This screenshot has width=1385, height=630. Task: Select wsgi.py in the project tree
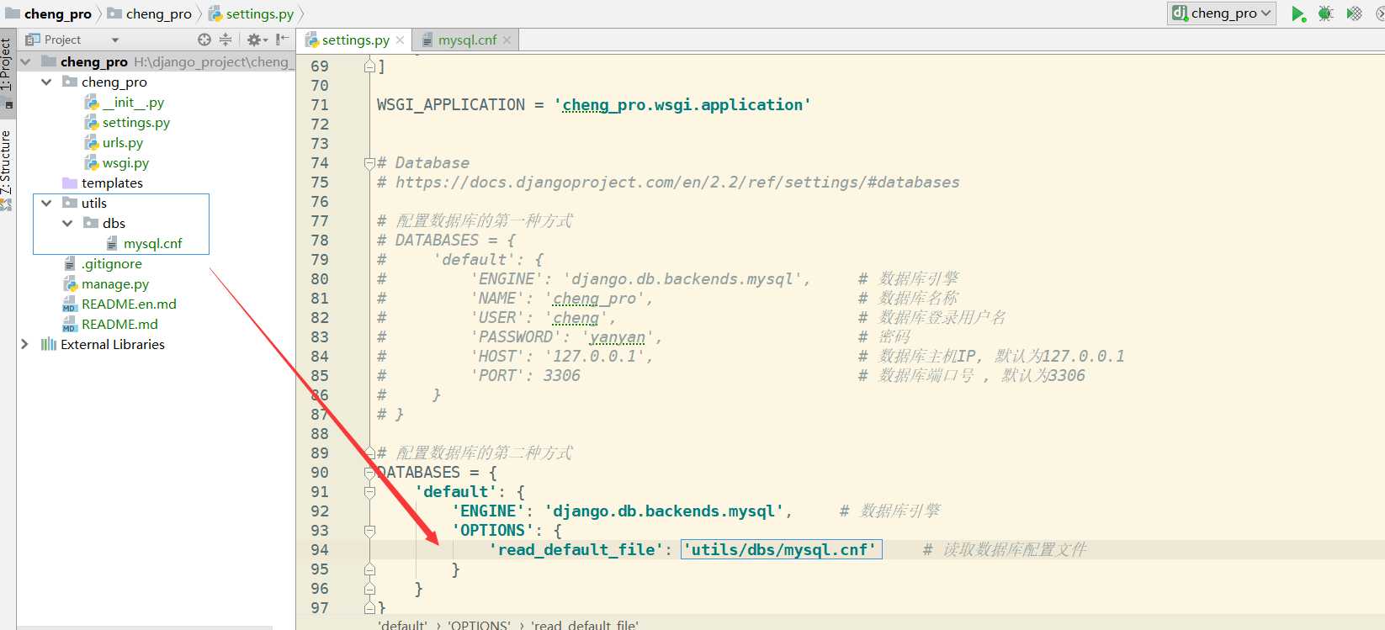coord(117,162)
